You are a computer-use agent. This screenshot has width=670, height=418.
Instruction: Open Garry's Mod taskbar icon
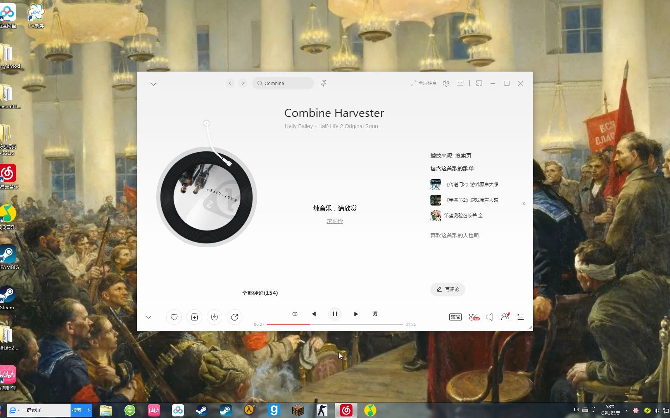[274, 410]
